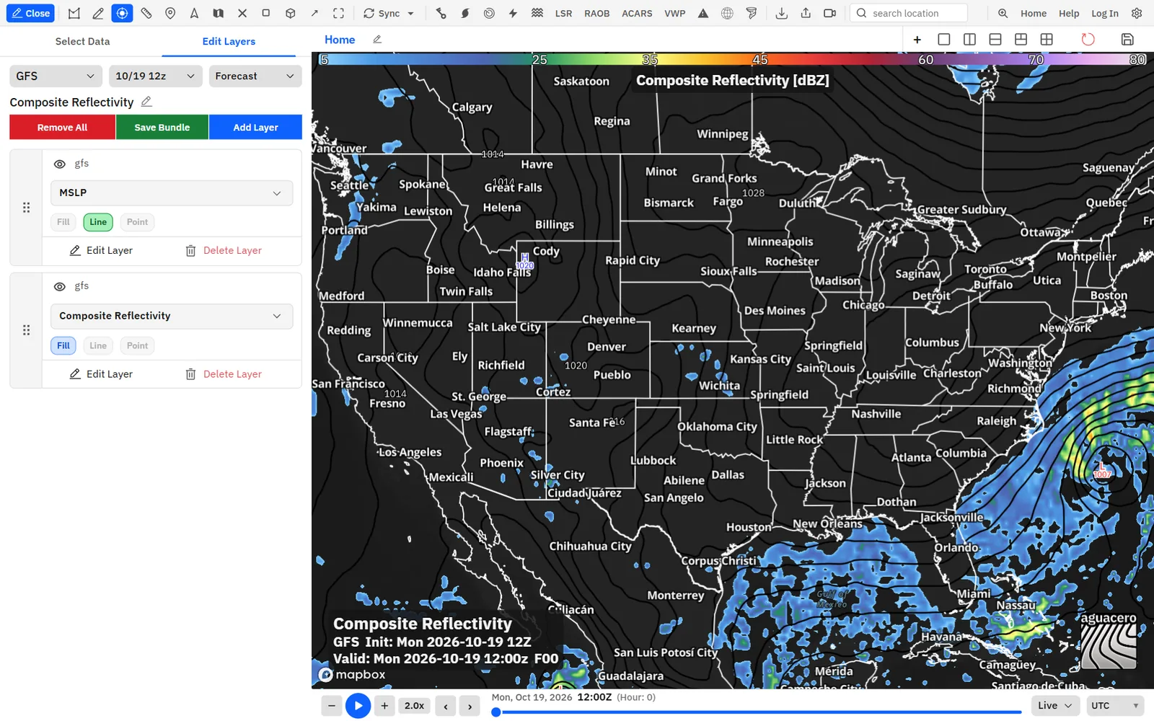Image resolution: width=1154 pixels, height=721 pixels.
Task: Enable Fill style for MSLP layer
Action: pos(63,222)
